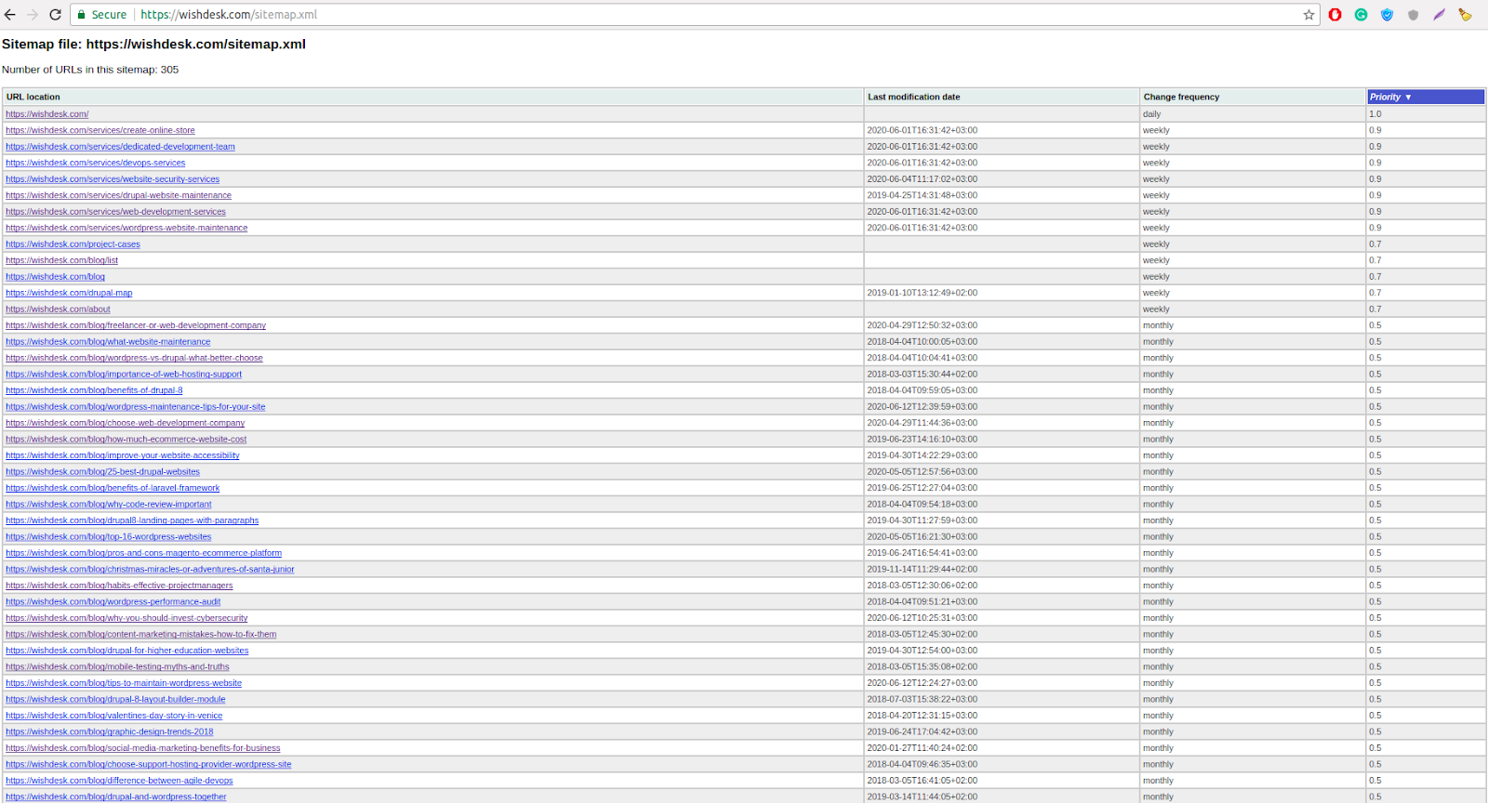The image size is (1488, 803).
Task: Open the tips-to-maintain-wordpress-website link
Action: point(124,683)
